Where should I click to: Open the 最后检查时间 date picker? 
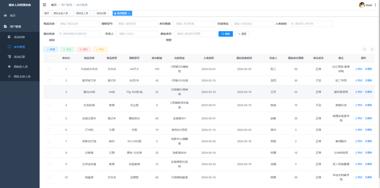[78, 34]
